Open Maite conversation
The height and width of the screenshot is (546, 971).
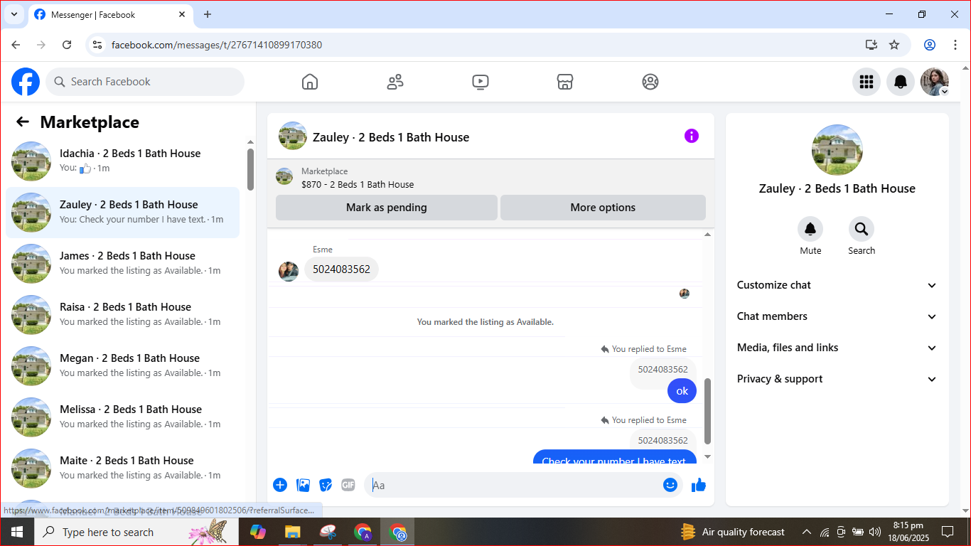[x=122, y=469]
